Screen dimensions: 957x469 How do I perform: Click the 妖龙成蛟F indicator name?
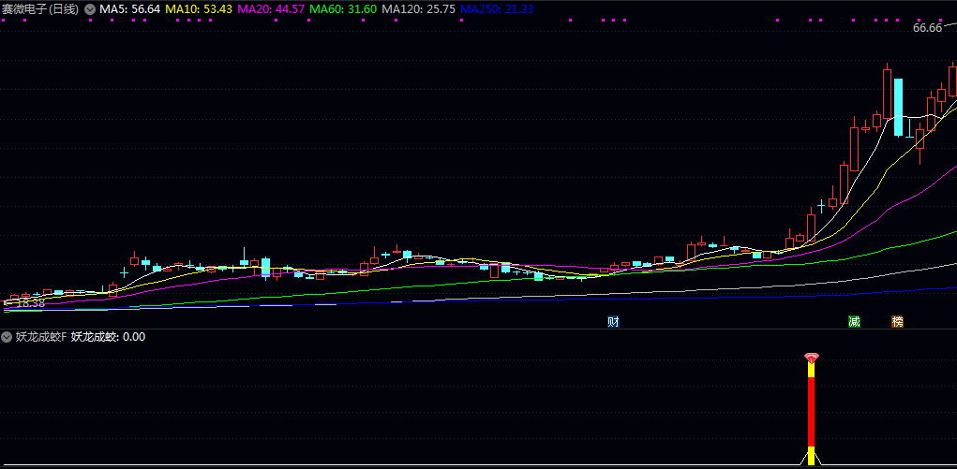pos(40,337)
